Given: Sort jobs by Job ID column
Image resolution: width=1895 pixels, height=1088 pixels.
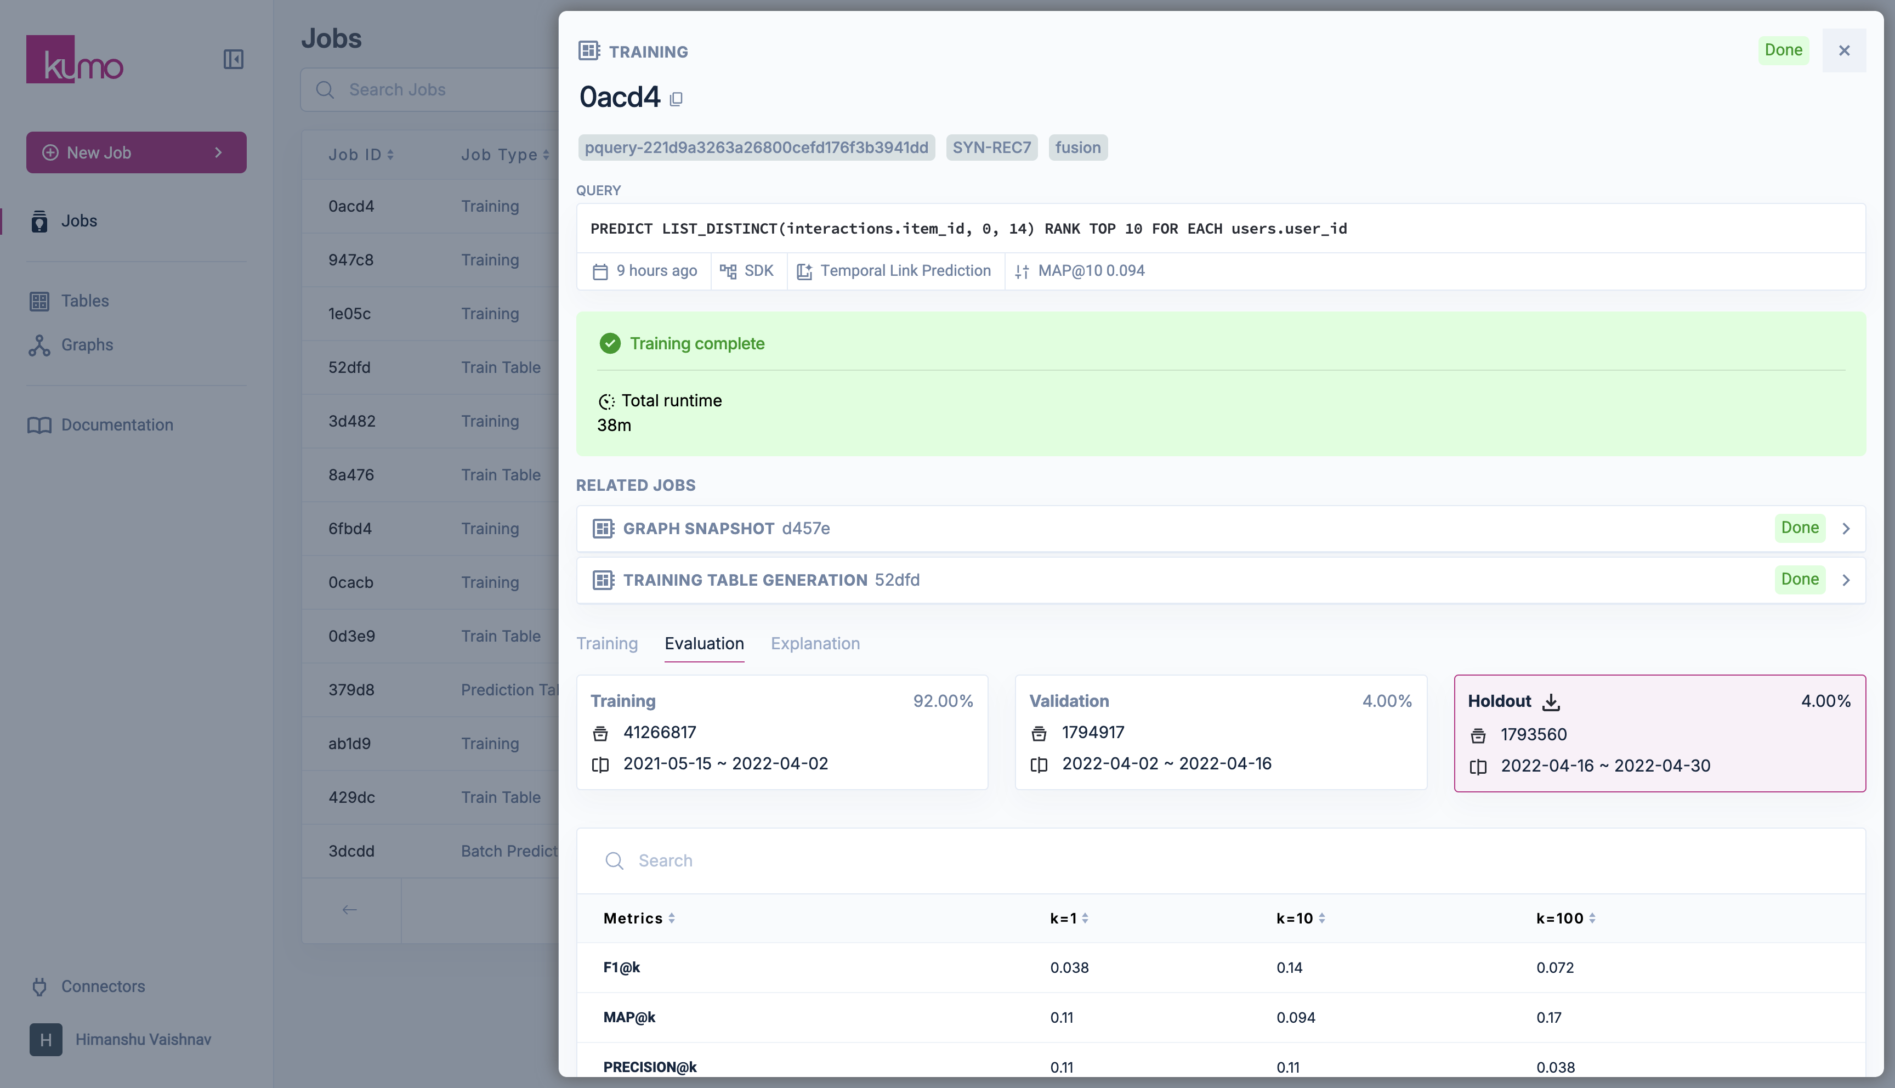Looking at the screenshot, I should point(361,155).
